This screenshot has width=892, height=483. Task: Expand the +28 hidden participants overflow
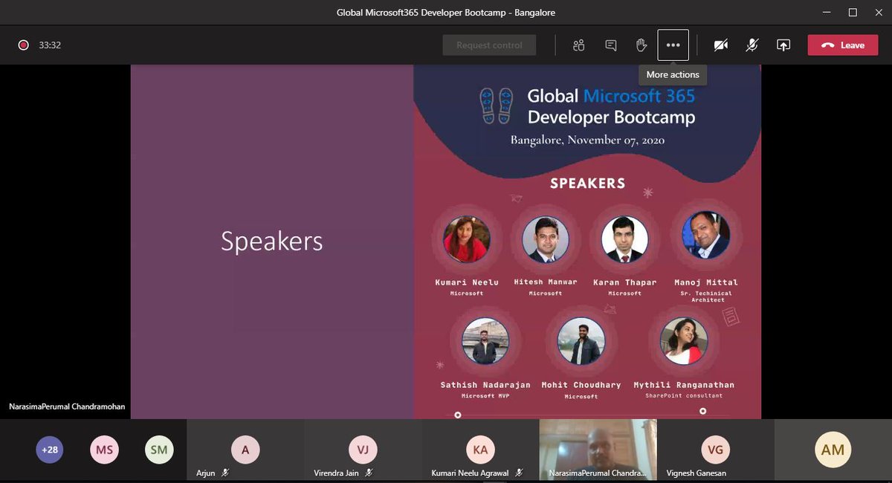pos(49,450)
